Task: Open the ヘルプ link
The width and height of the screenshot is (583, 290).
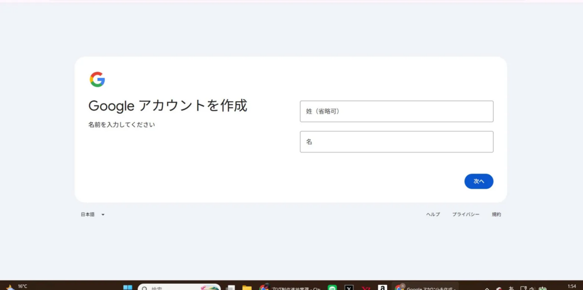Action: [x=433, y=214]
